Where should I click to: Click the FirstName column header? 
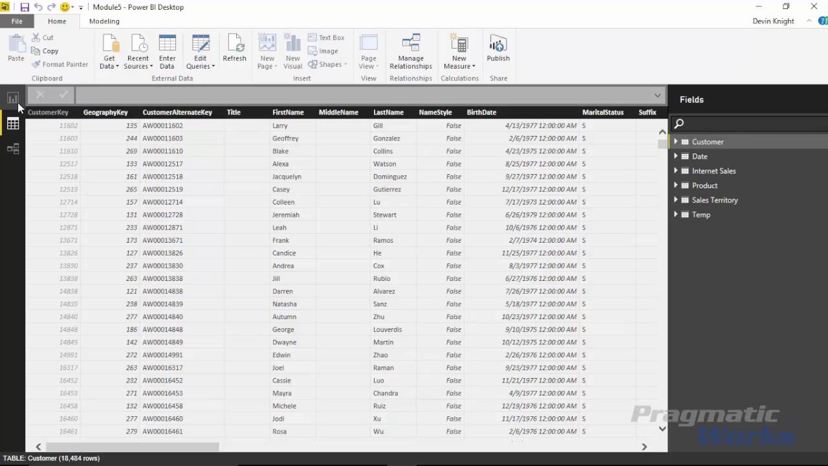[x=288, y=113]
